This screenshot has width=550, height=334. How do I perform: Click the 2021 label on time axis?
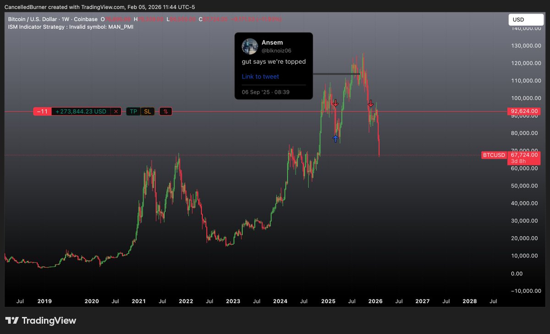[x=138, y=301]
